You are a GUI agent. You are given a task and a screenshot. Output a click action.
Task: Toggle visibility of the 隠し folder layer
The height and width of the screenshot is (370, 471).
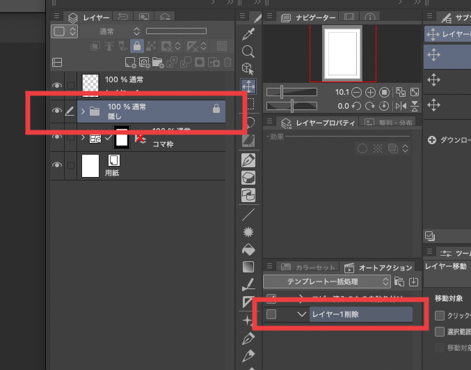point(57,111)
